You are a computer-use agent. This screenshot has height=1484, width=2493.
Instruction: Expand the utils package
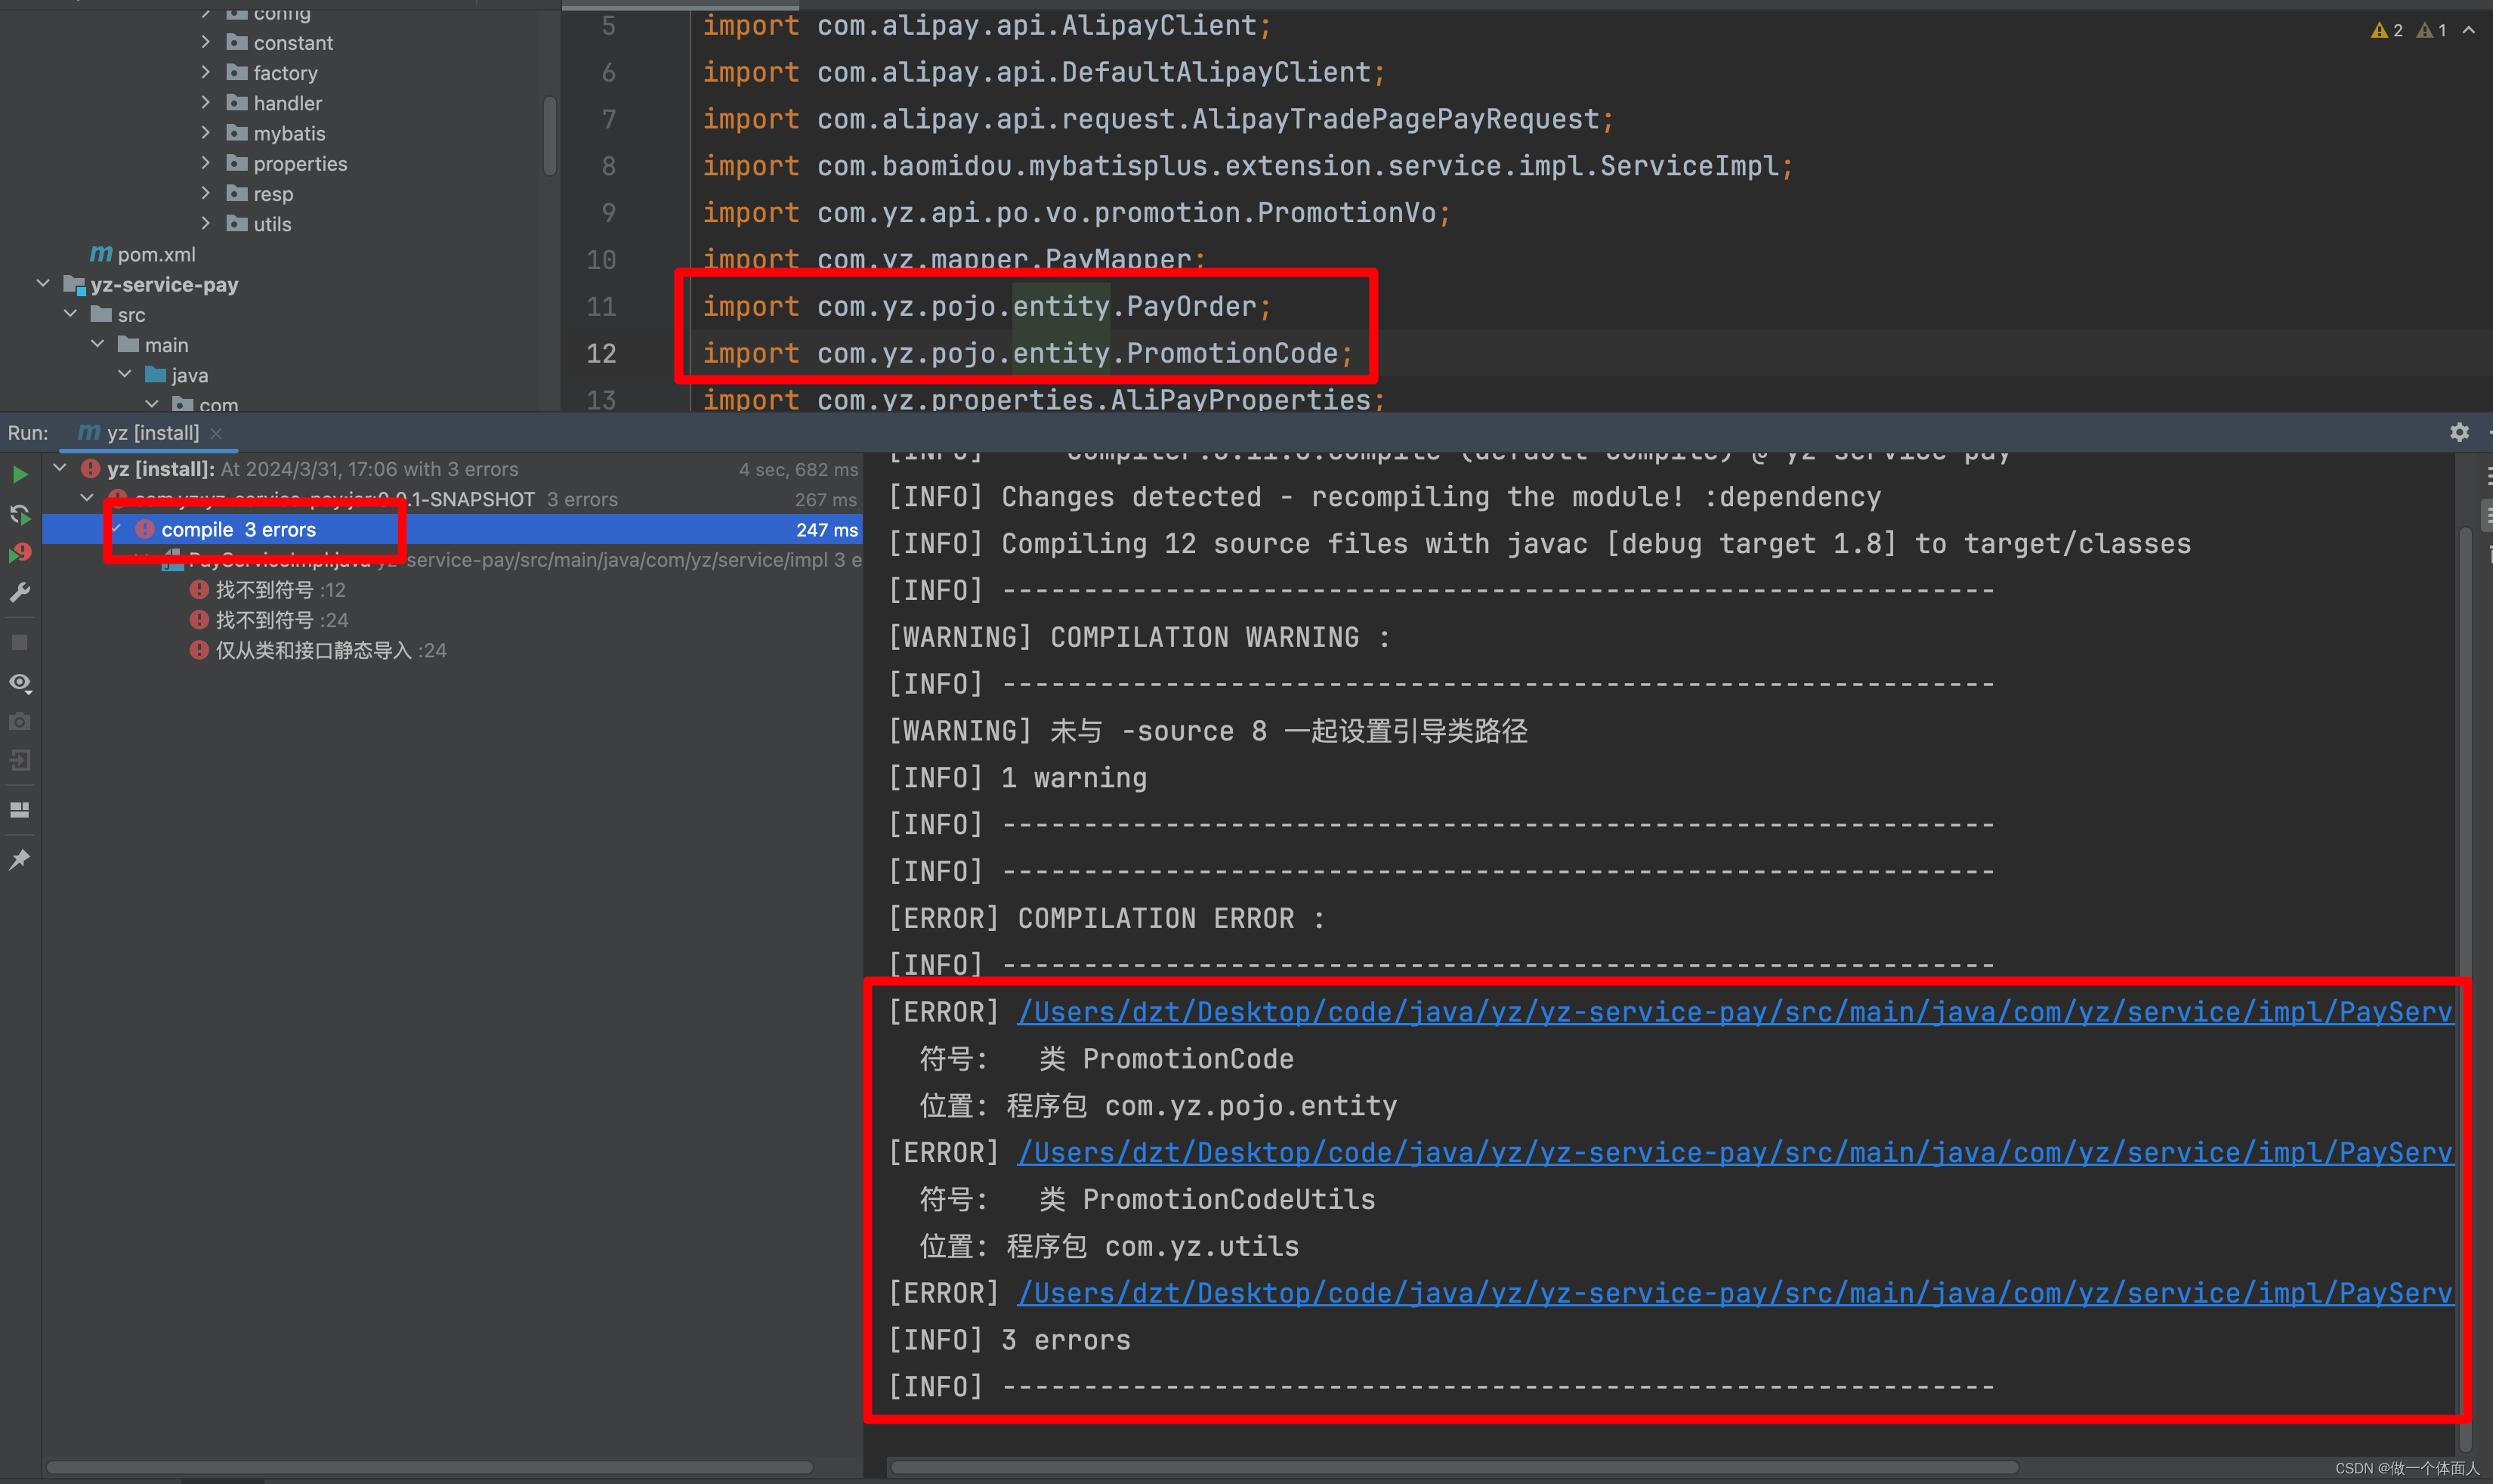[206, 223]
